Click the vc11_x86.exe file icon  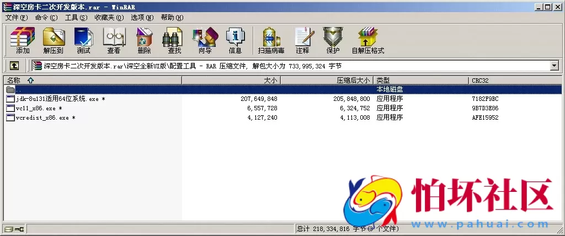point(10,108)
